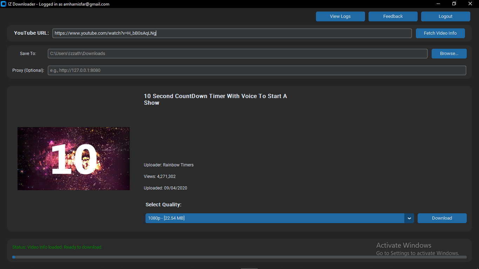Click the Feedback button
The width and height of the screenshot is (479, 269).
[x=393, y=16]
